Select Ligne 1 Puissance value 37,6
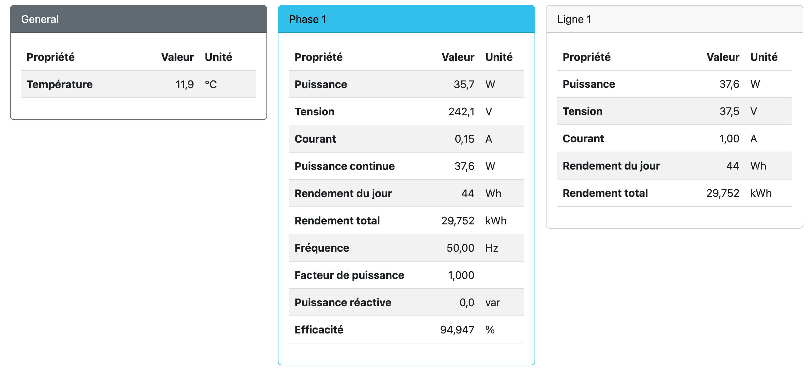The image size is (810, 375). coord(729,84)
